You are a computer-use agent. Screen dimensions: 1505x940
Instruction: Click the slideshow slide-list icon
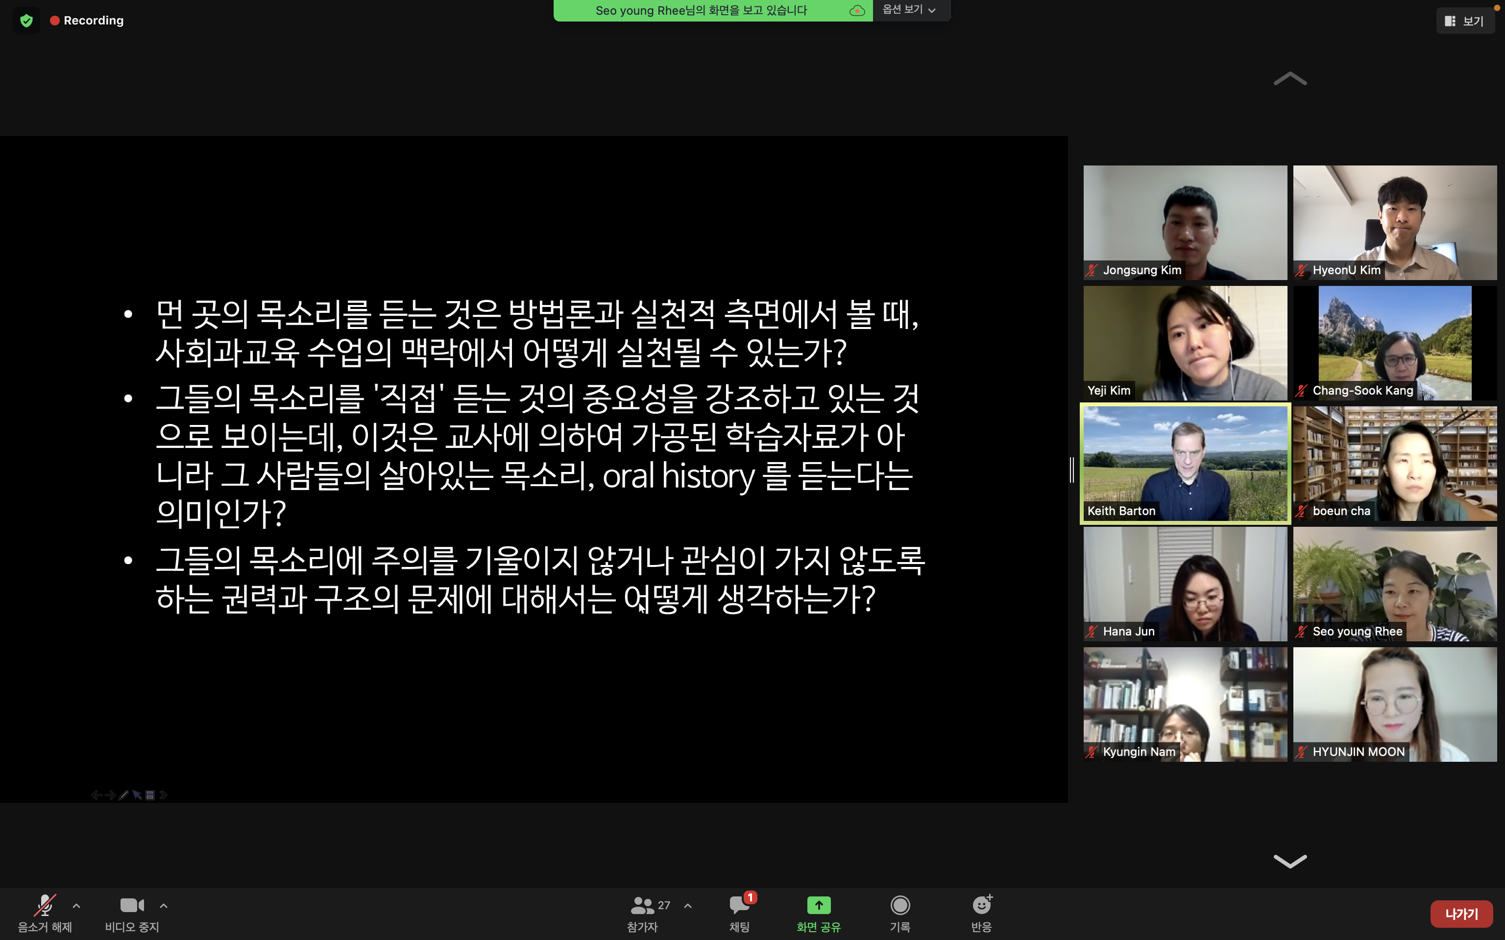pos(150,795)
